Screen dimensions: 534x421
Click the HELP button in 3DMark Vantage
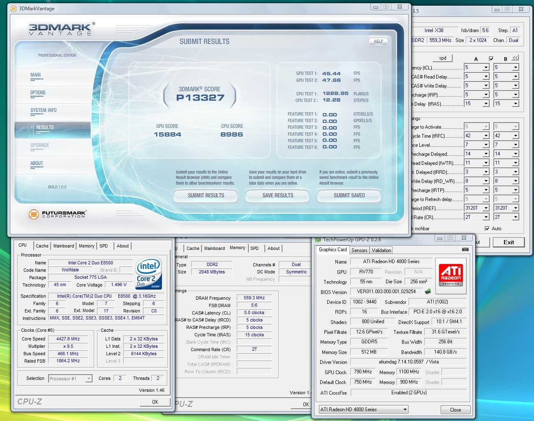click(378, 41)
